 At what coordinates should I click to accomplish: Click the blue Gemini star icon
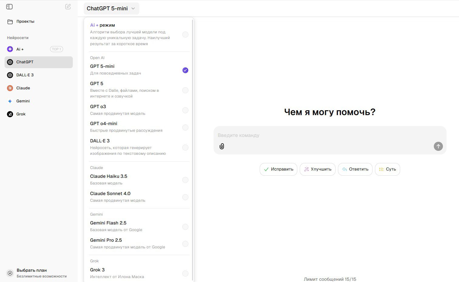(10, 101)
